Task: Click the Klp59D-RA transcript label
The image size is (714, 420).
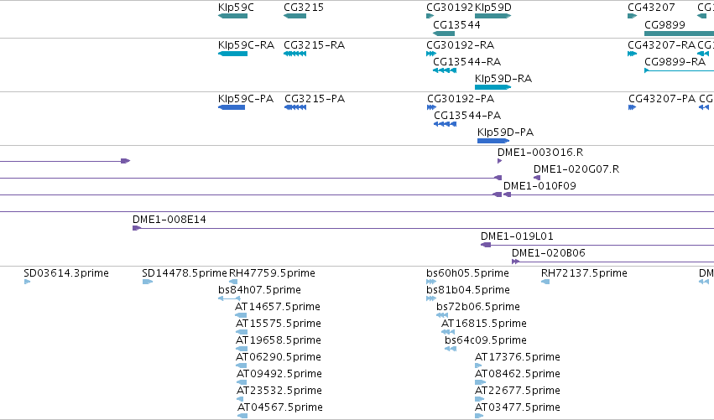Action: (503, 79)
